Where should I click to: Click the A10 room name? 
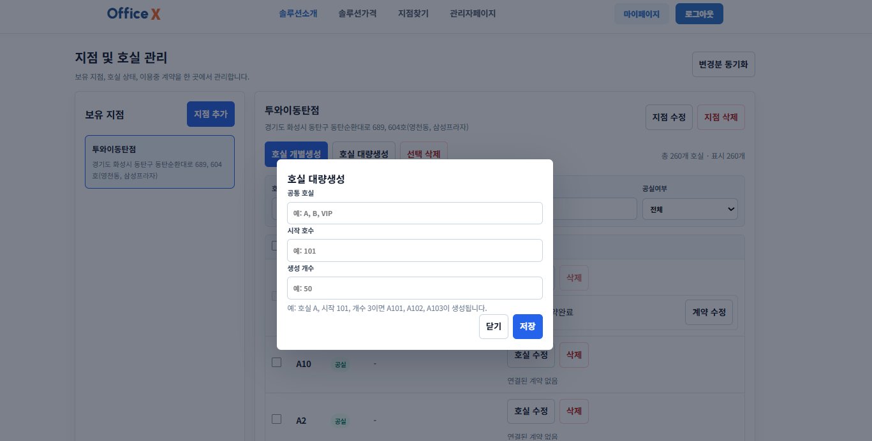pos(304,364)
